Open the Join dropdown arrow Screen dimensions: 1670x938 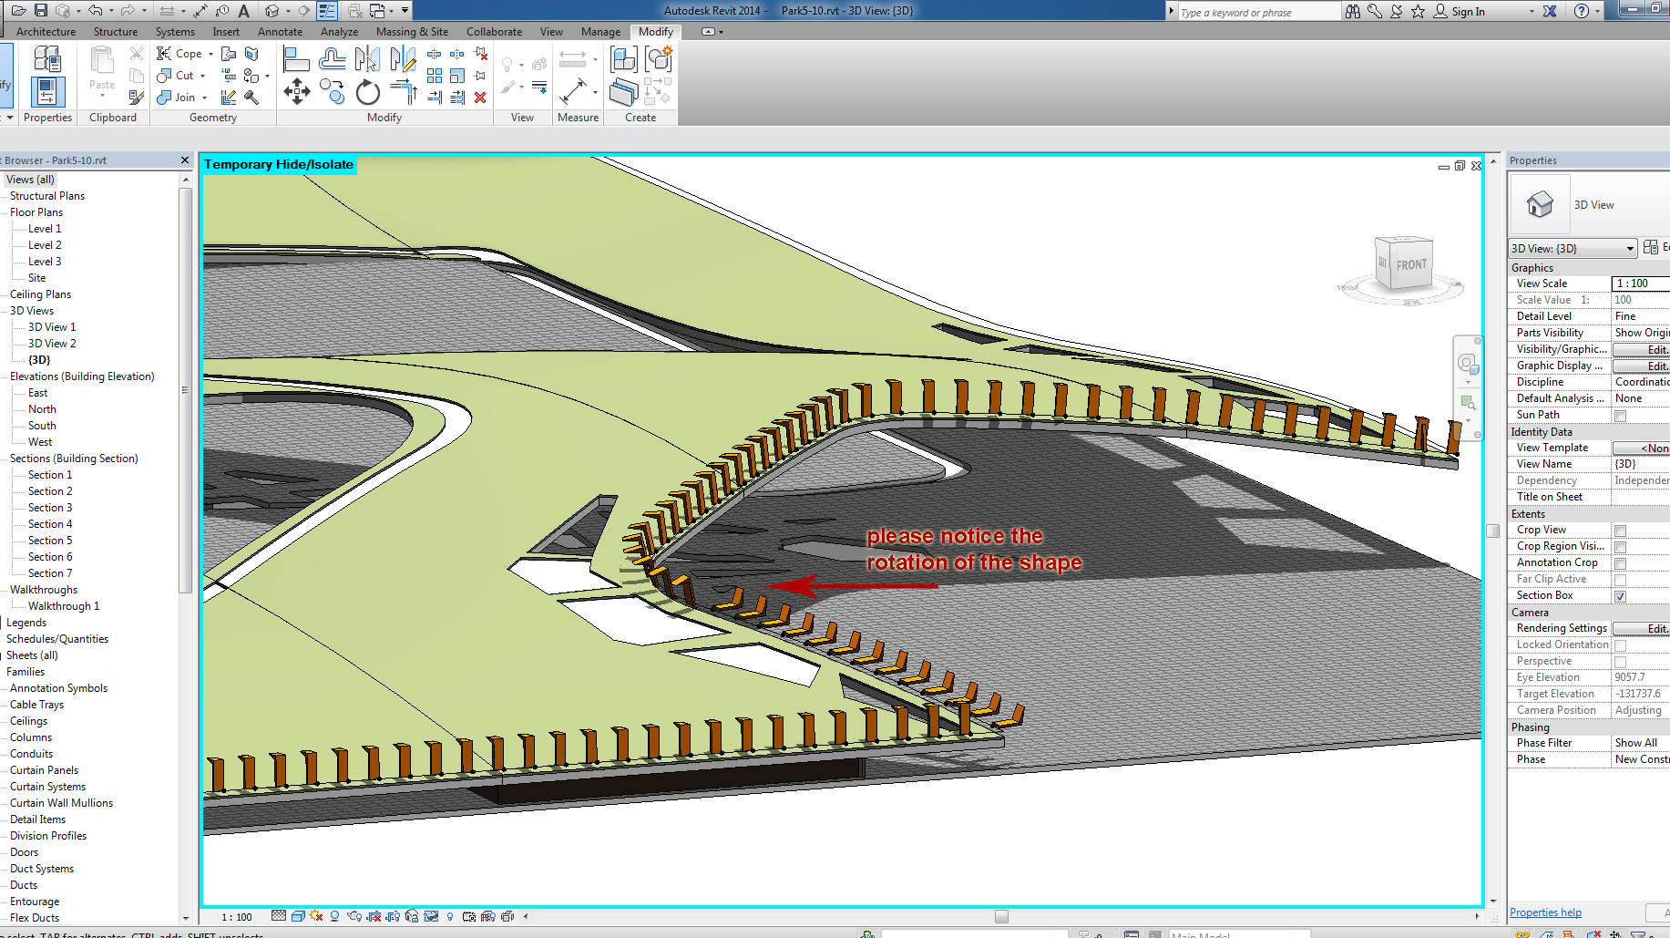coord(205,98)
